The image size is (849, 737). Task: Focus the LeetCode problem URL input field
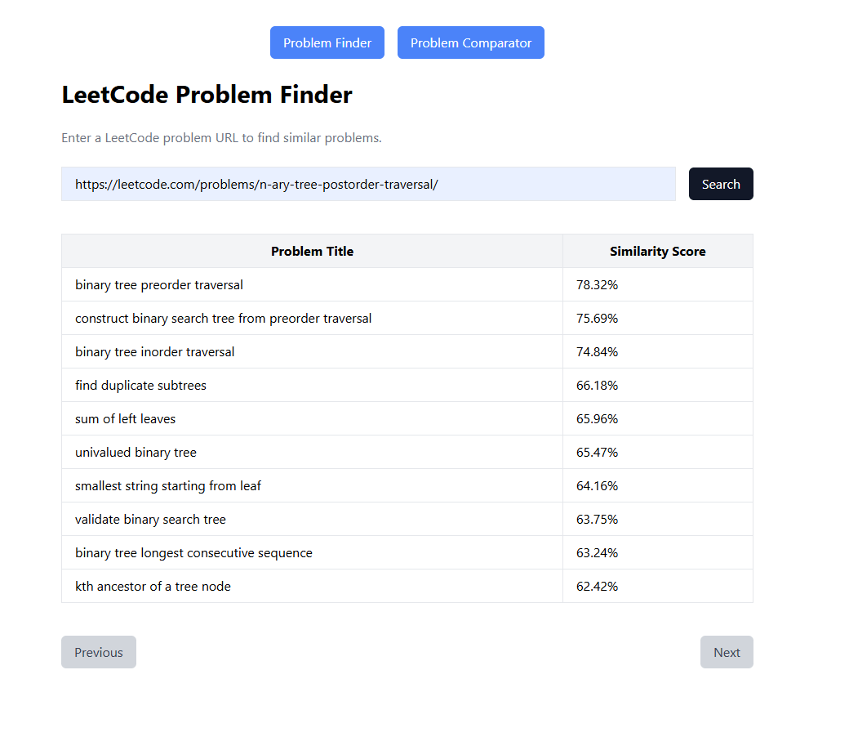click(x=368, y=184)
